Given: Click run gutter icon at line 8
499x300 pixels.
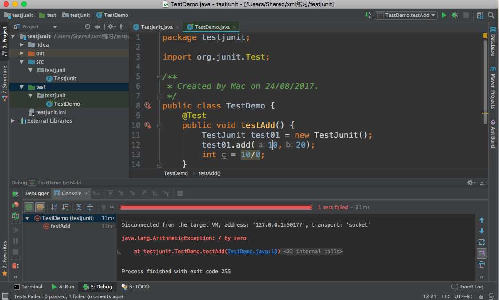Looking at the screenshot, I should point(148,105).
